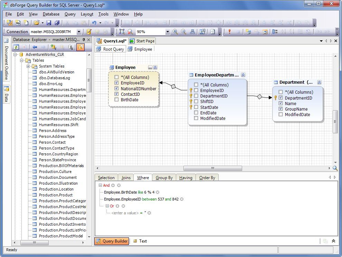
Task: Click the Undo arrow icon in toolbar
Action: (94, 23)
